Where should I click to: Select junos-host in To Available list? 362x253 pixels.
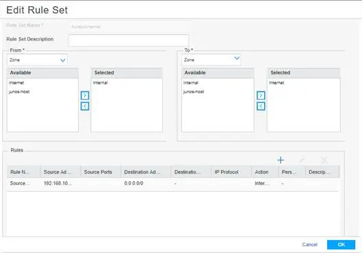(x=194, y=92)
